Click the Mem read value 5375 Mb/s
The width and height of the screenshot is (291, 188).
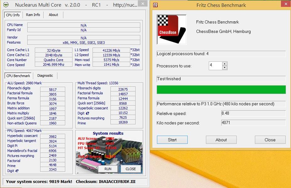pos(111,60)
